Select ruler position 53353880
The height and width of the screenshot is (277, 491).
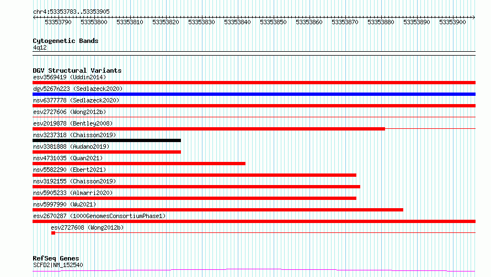(381, 22)
